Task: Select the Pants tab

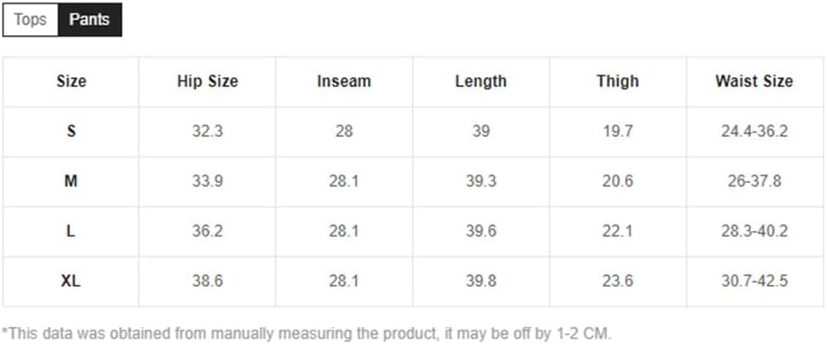Action: coord(90,20)
